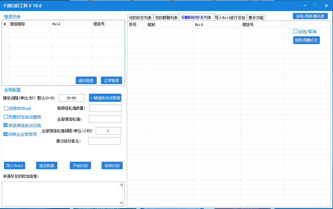Open the 你的群聊列表 tab
This screenshot has width=333, height=209.
coord(166,18)
